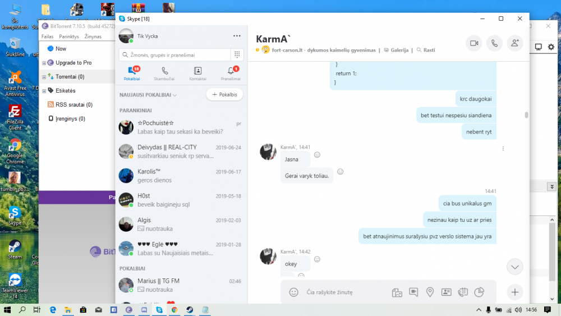Click the plus more options button

(515, 292)
